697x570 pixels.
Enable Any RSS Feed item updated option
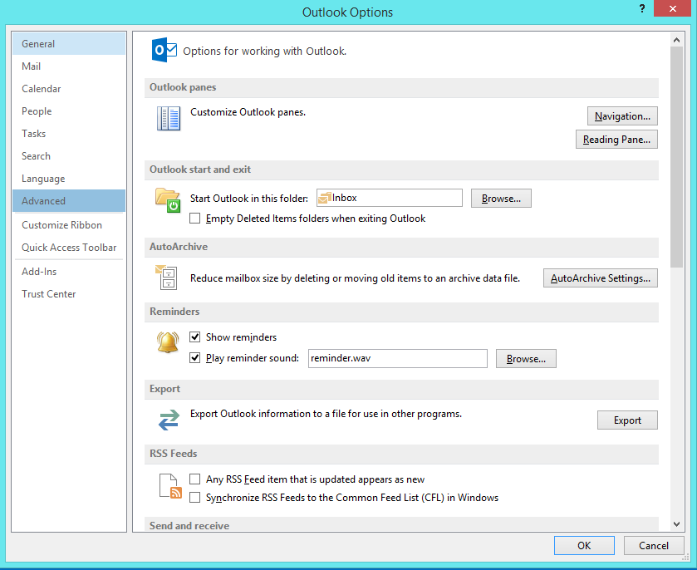(195, 479)
